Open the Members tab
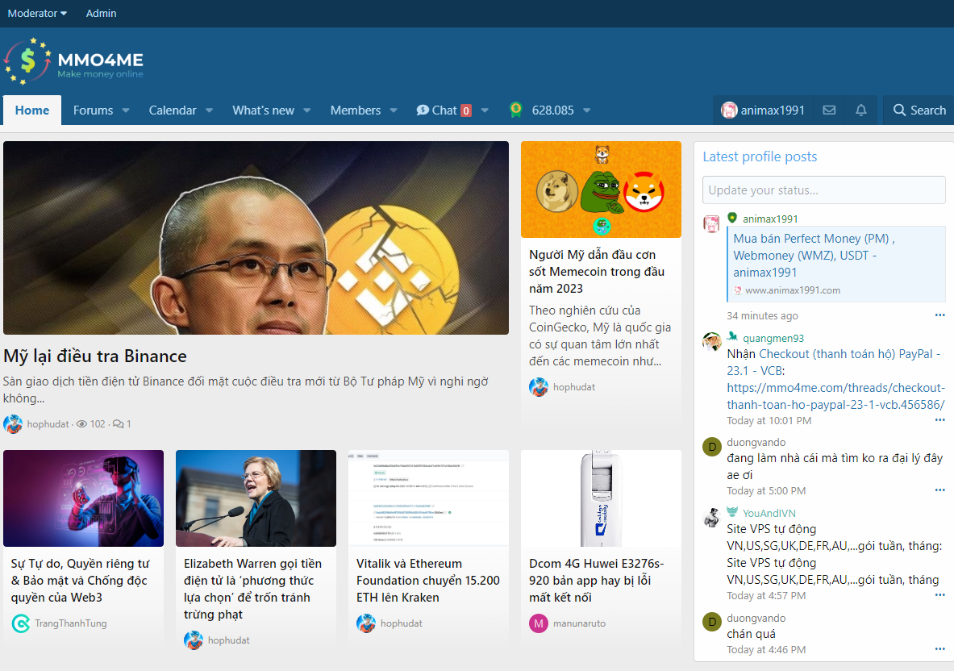This screenshot has height=671, width=954. (x=356, y=110)
